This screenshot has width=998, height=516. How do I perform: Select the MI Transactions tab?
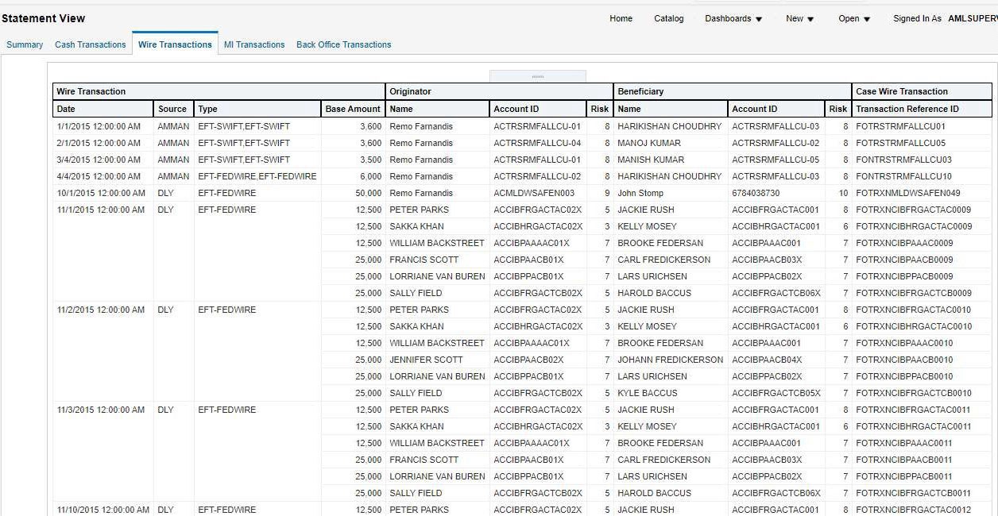pos(254,44)
